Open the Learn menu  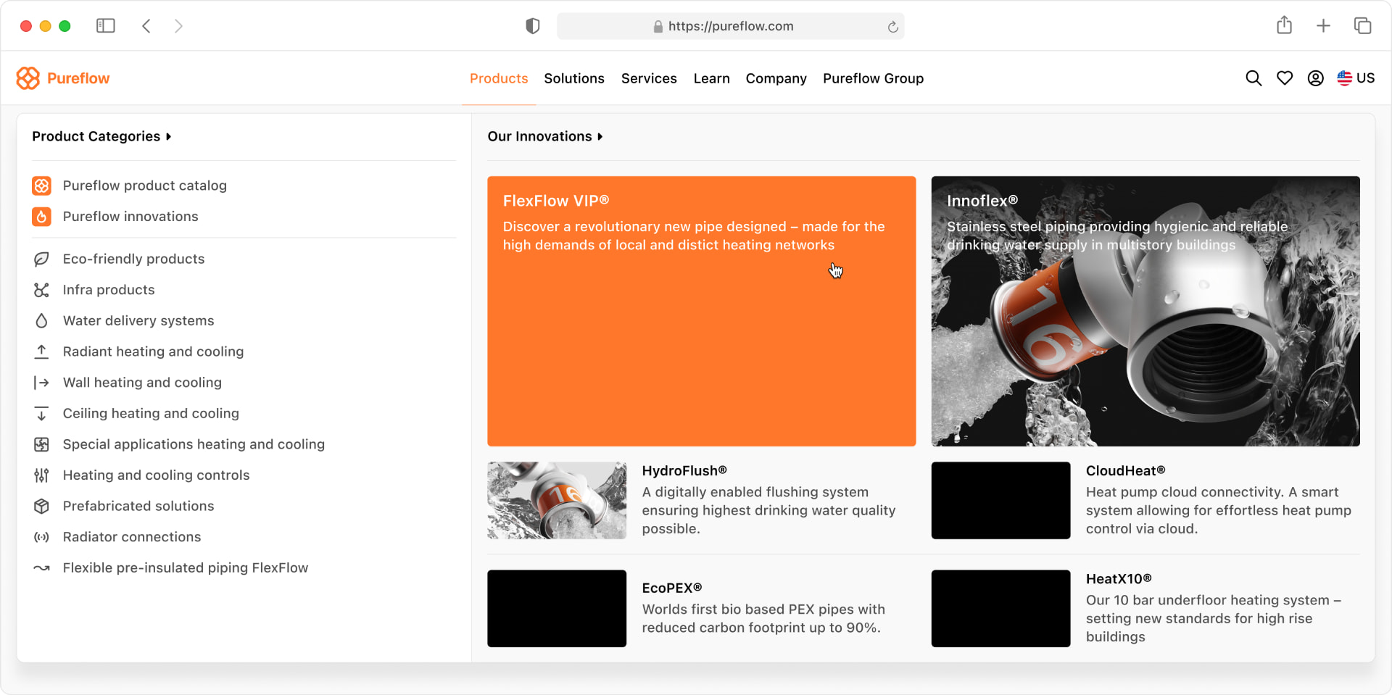tap(711, 78)
